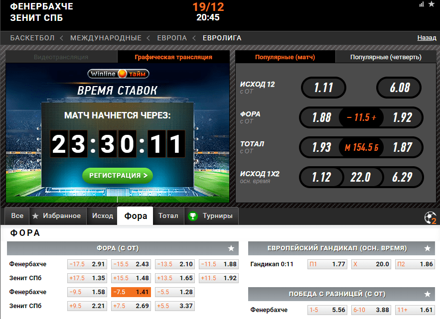
Task: Switch to Графическая трансляция tab
Action: 173,57
